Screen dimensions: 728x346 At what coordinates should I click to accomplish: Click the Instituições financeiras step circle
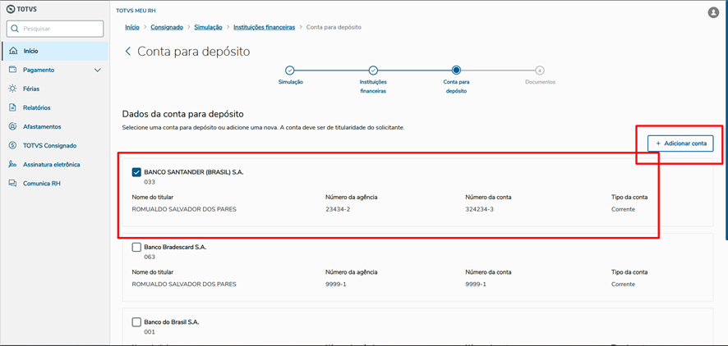coord(373,71)
